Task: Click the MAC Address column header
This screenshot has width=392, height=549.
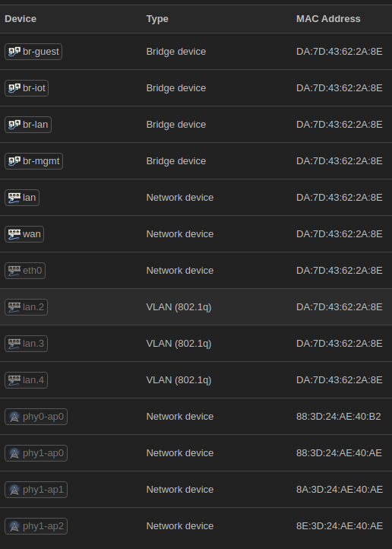Action: [328, 19]
